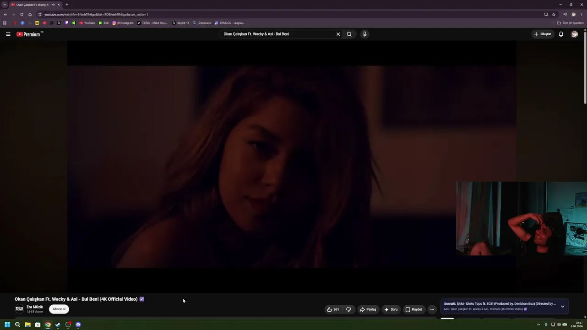This screenshot has height=330, width=587.
Task: Start voice search with microphone icon
Action: pos(365,34)
